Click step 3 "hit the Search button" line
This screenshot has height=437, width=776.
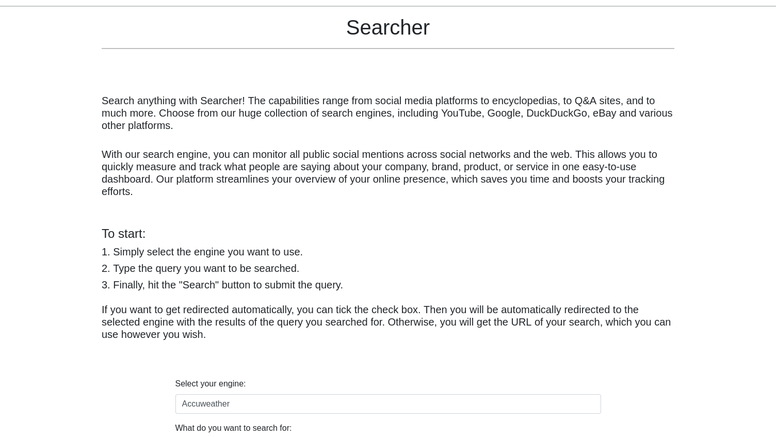pyautogui.click(x=222, y=285)
